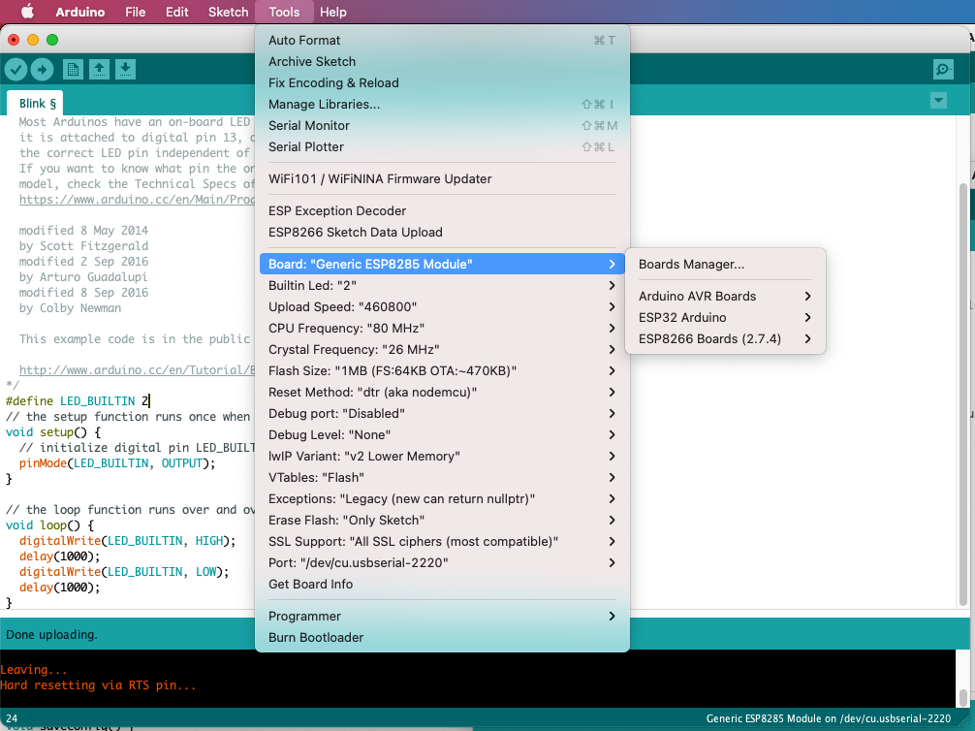Click the "#define LED_BUILTIN 2" code line
The height and width of the screenshot is (731, 975).
coord(78,401)
